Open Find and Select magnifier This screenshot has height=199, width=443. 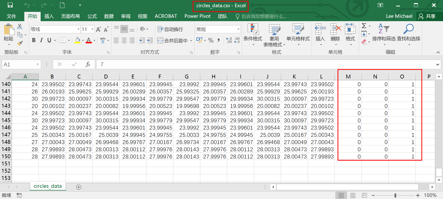tap(409, 35)
